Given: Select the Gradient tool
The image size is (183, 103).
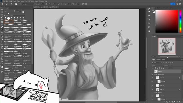Looking at the screenshot, I should tap(2, 39).
